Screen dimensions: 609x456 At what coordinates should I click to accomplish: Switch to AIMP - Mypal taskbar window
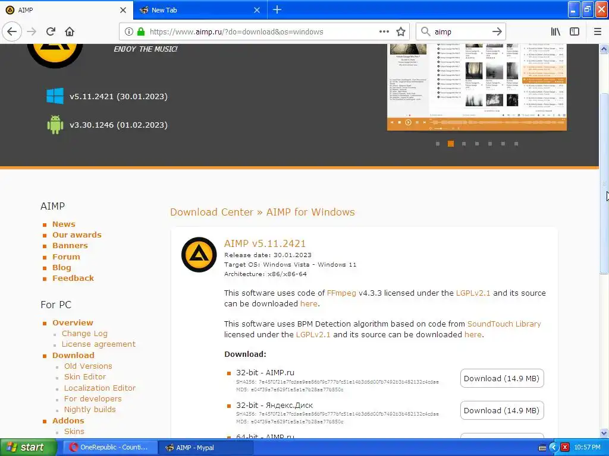pos(206,448)
